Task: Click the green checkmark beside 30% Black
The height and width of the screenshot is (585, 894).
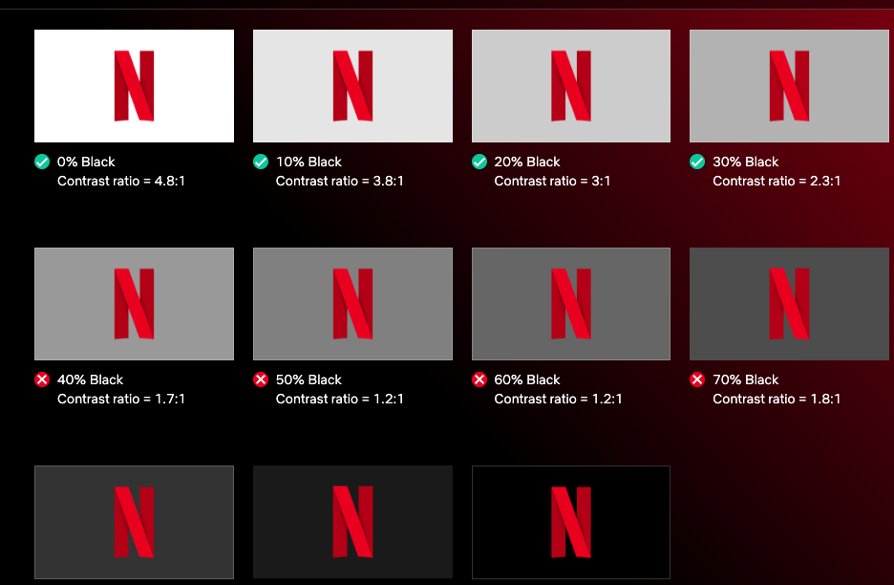Action: coord(697,162)
